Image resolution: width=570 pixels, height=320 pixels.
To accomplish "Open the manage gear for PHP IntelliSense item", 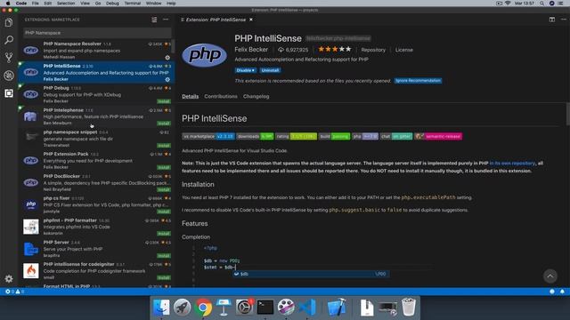I will 167,79.
